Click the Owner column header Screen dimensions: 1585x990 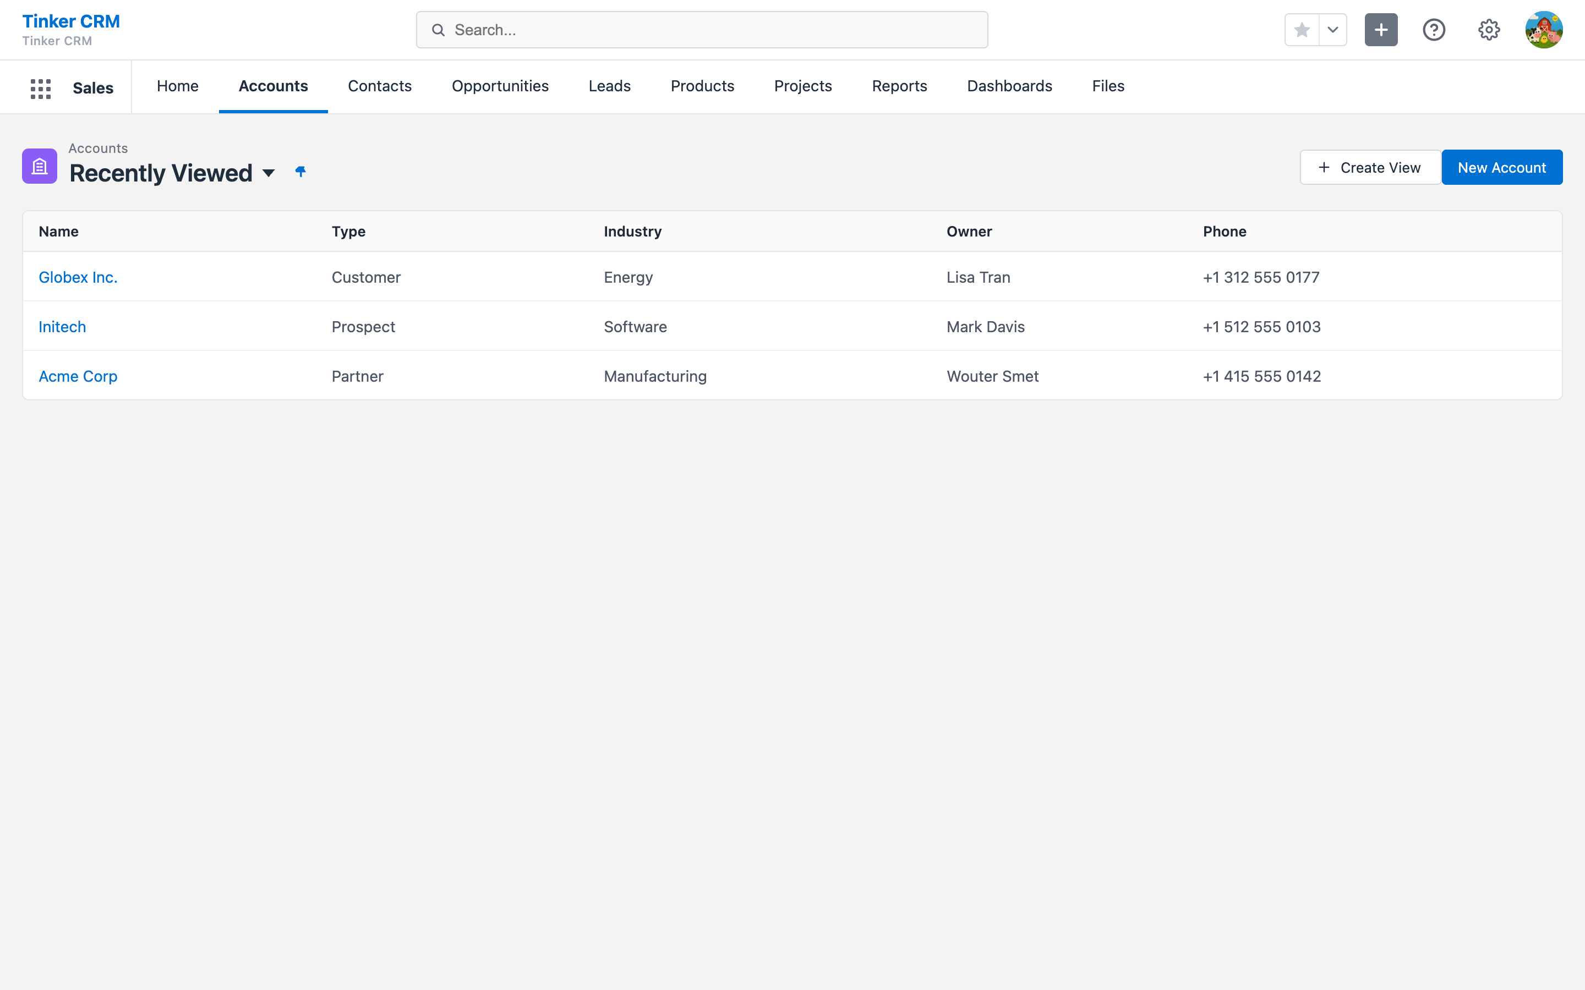click(x=969, y=232)
